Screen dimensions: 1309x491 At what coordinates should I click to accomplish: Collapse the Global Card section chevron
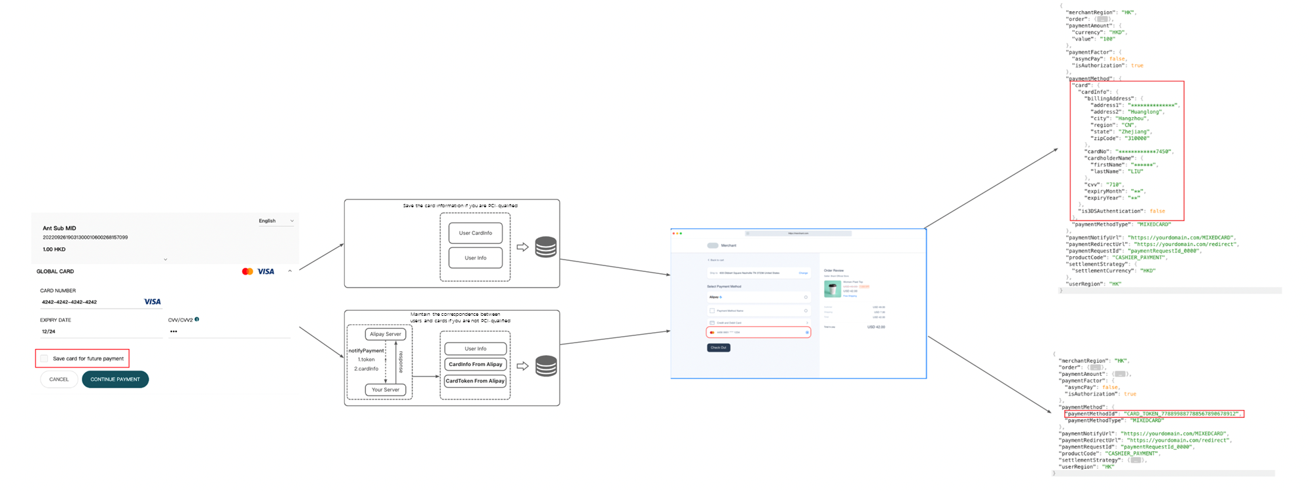pos(290,271)
